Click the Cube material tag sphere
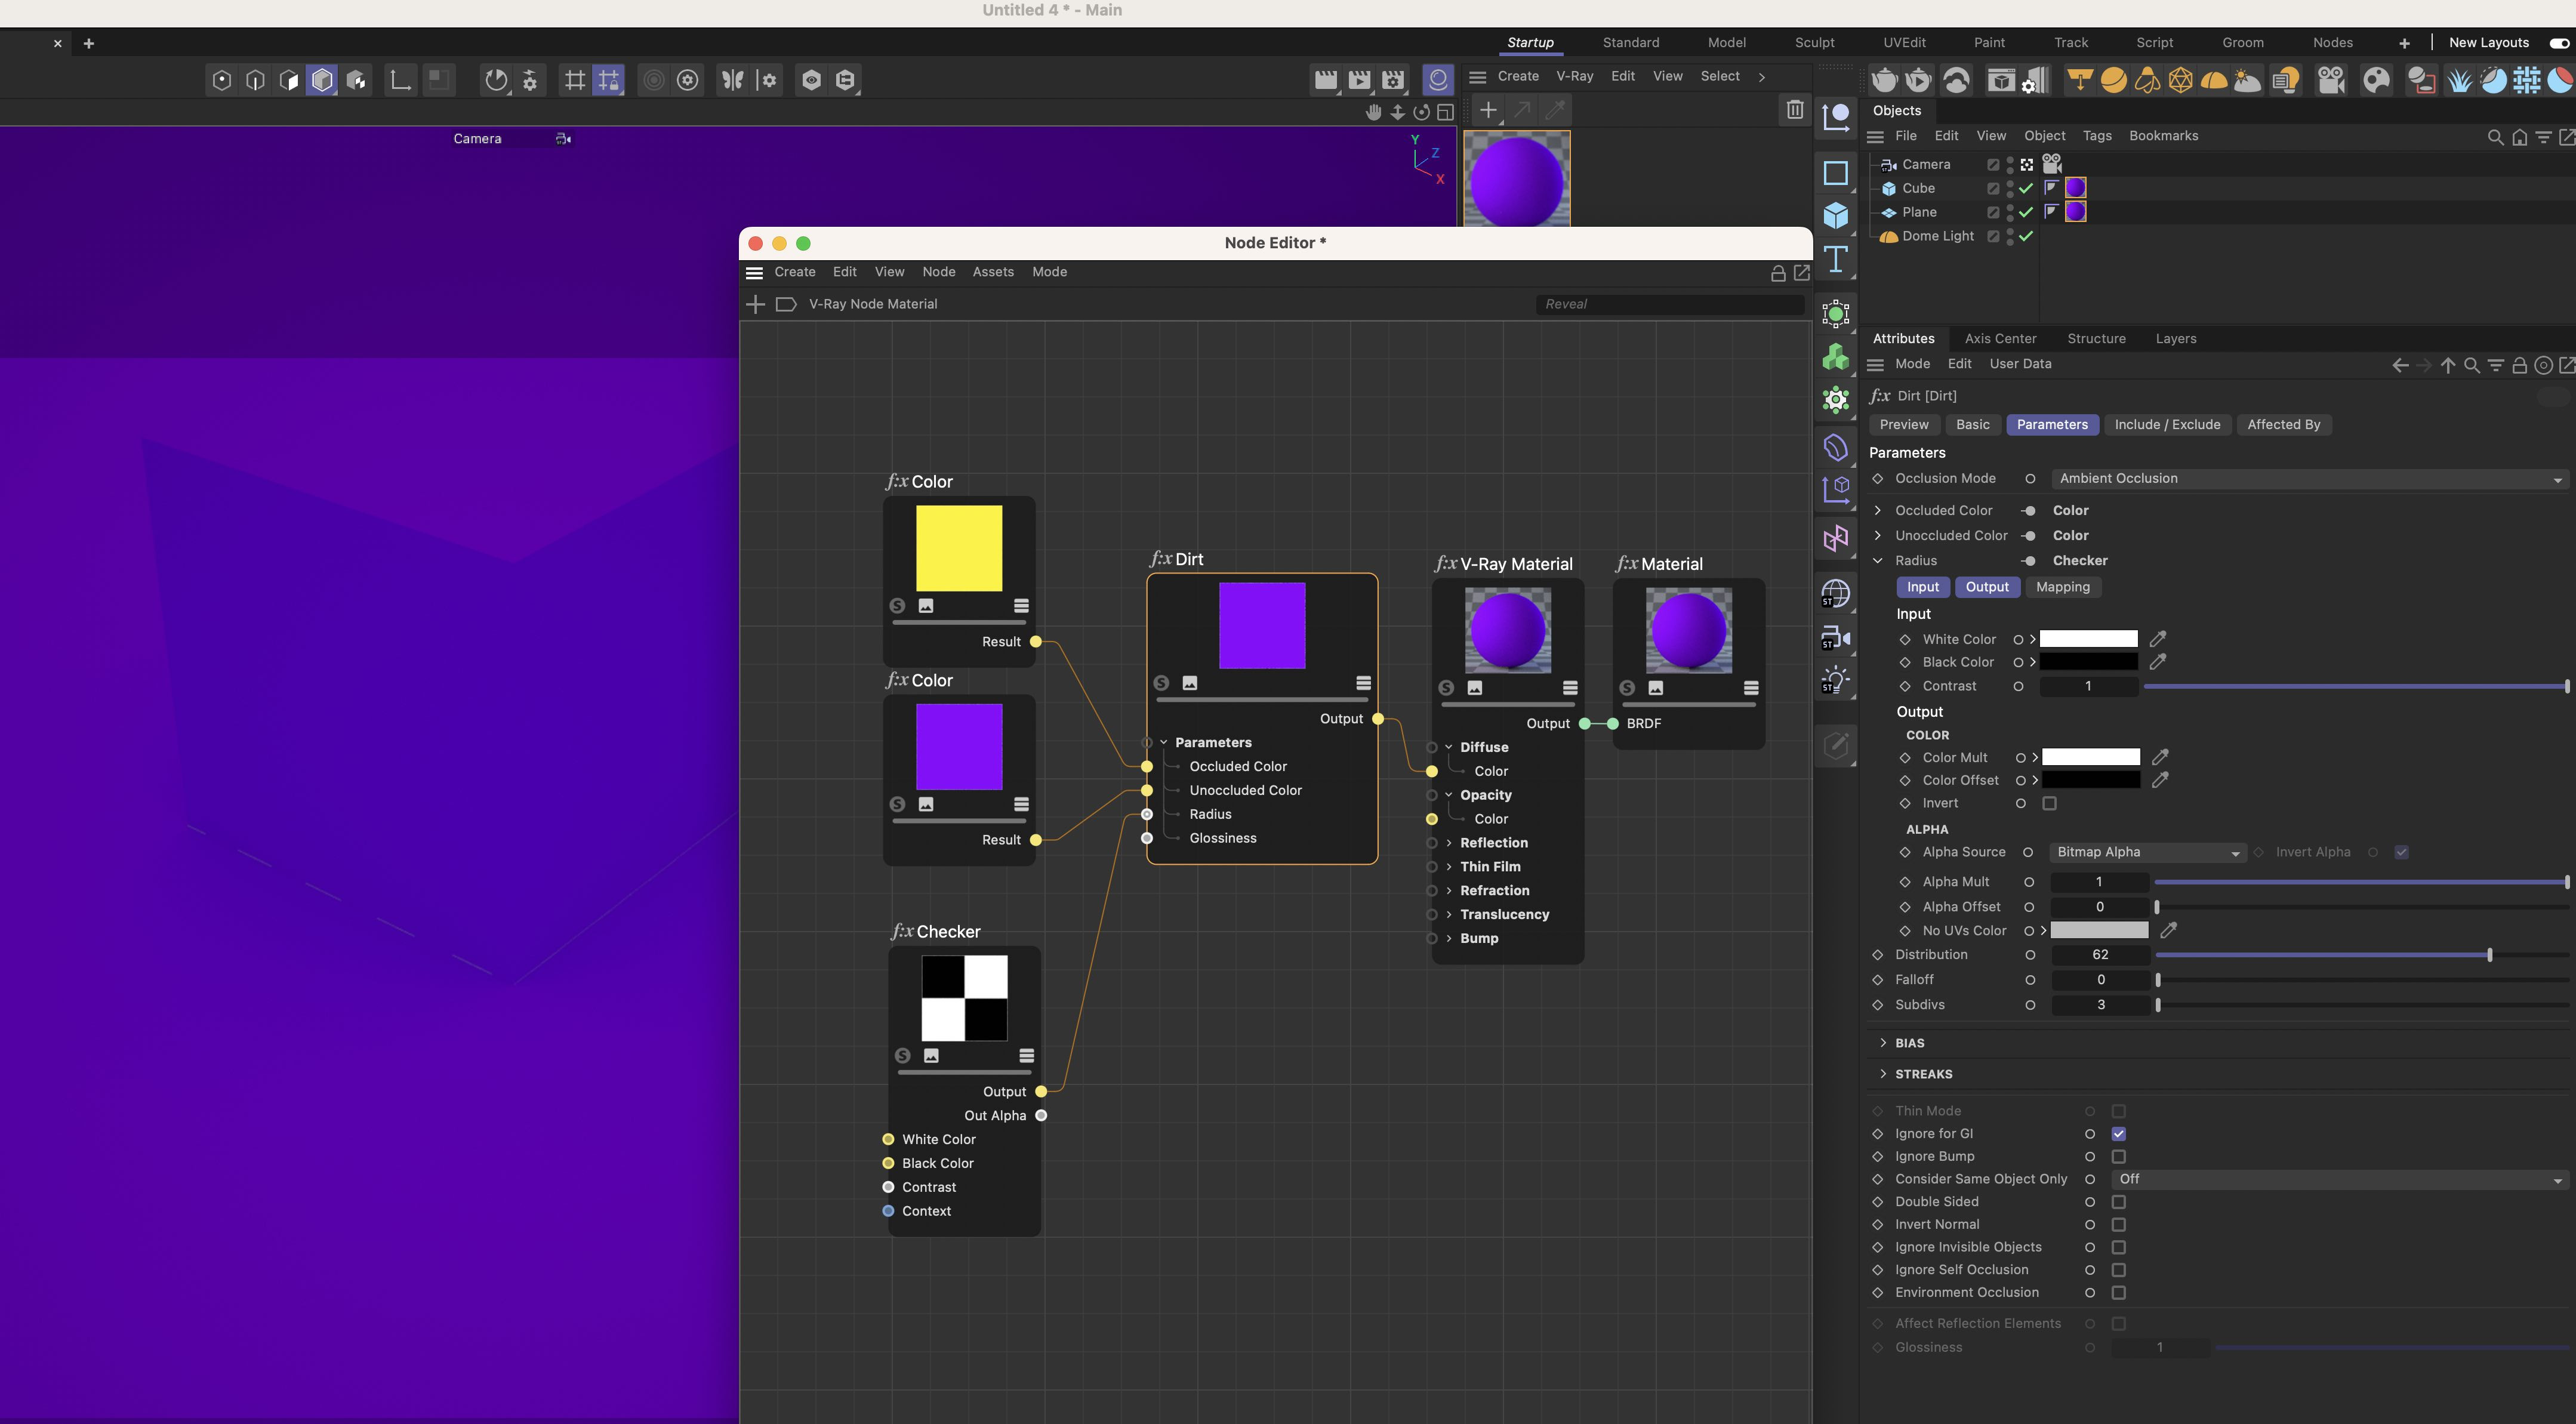The width and height of the screenshot is (2576, 1424). click(x=2076, y=188)
